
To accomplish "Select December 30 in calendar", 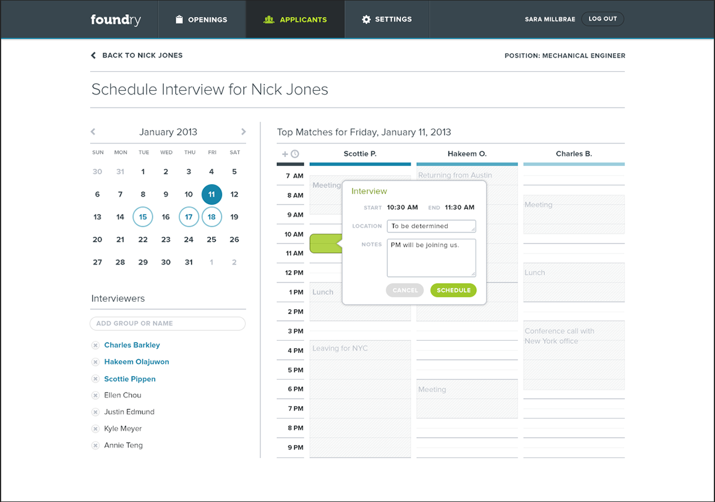I will point(97,172).
